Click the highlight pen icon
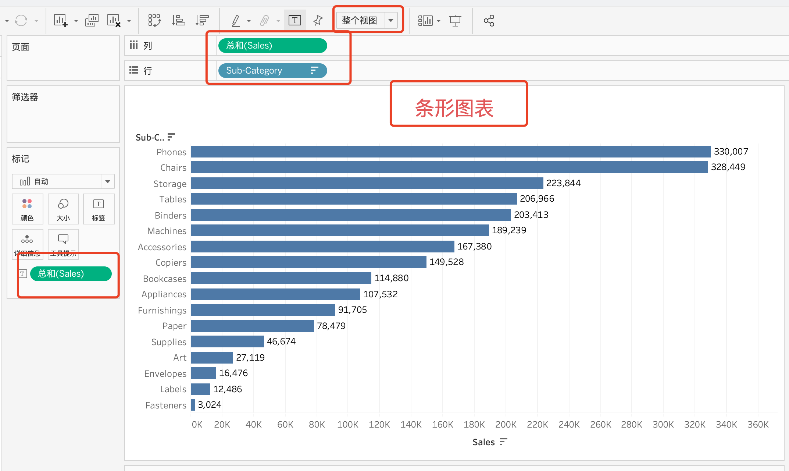 [x=236, y=20]
